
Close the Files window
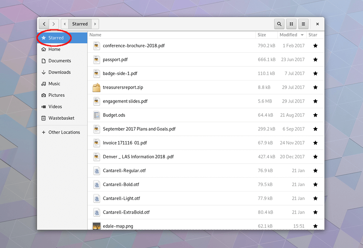[317, 24]
